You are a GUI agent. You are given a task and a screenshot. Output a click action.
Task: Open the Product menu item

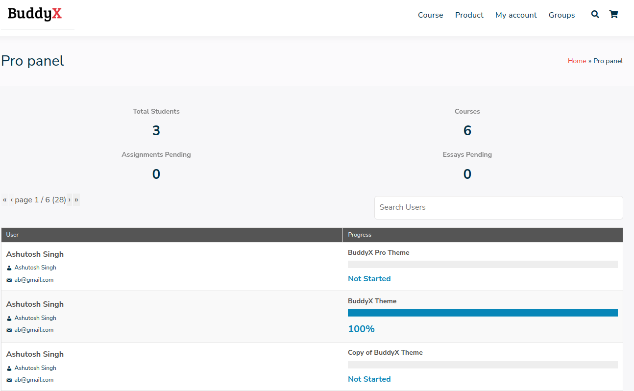click(x=469, y=15)
